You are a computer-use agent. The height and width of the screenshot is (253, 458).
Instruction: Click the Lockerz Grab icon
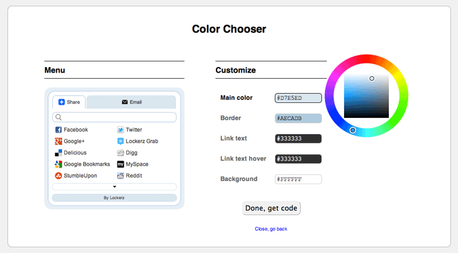[120, 141]
